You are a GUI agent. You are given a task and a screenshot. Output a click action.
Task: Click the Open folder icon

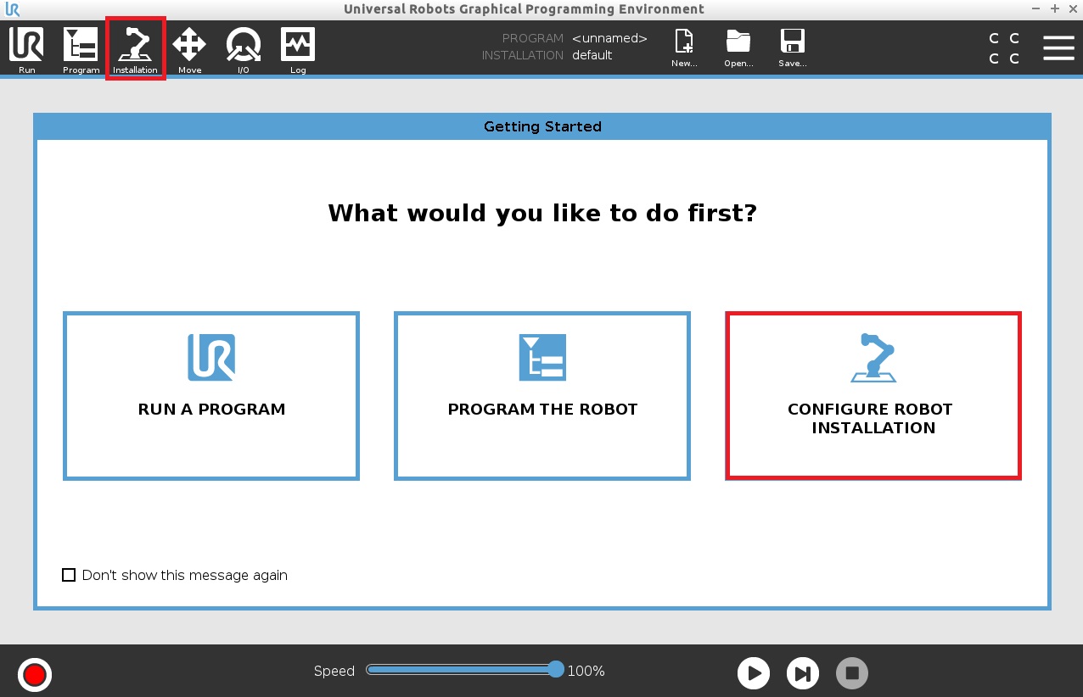[x=738, y=48]
